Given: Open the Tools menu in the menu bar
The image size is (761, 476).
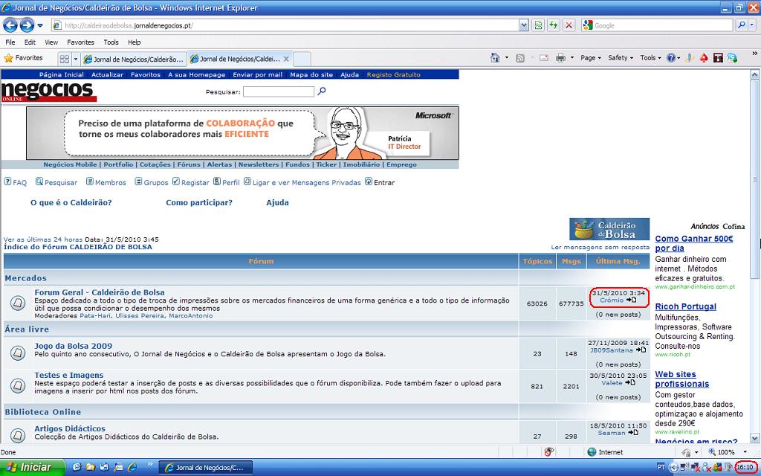Looking at the screenshot, I should pos(111,42).
